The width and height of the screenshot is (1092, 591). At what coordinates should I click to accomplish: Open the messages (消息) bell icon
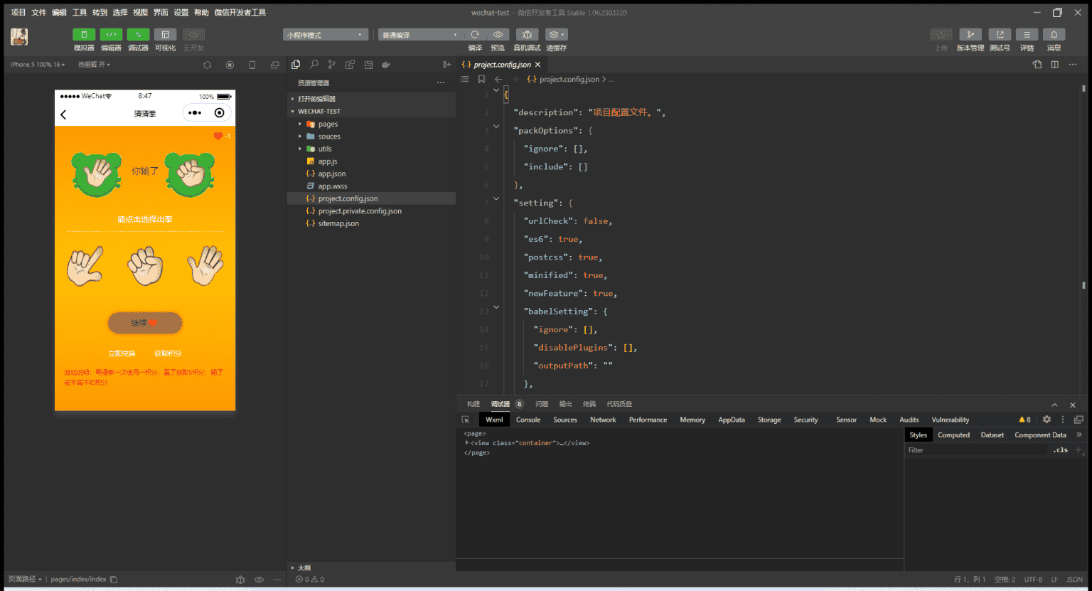(1054, 35)
